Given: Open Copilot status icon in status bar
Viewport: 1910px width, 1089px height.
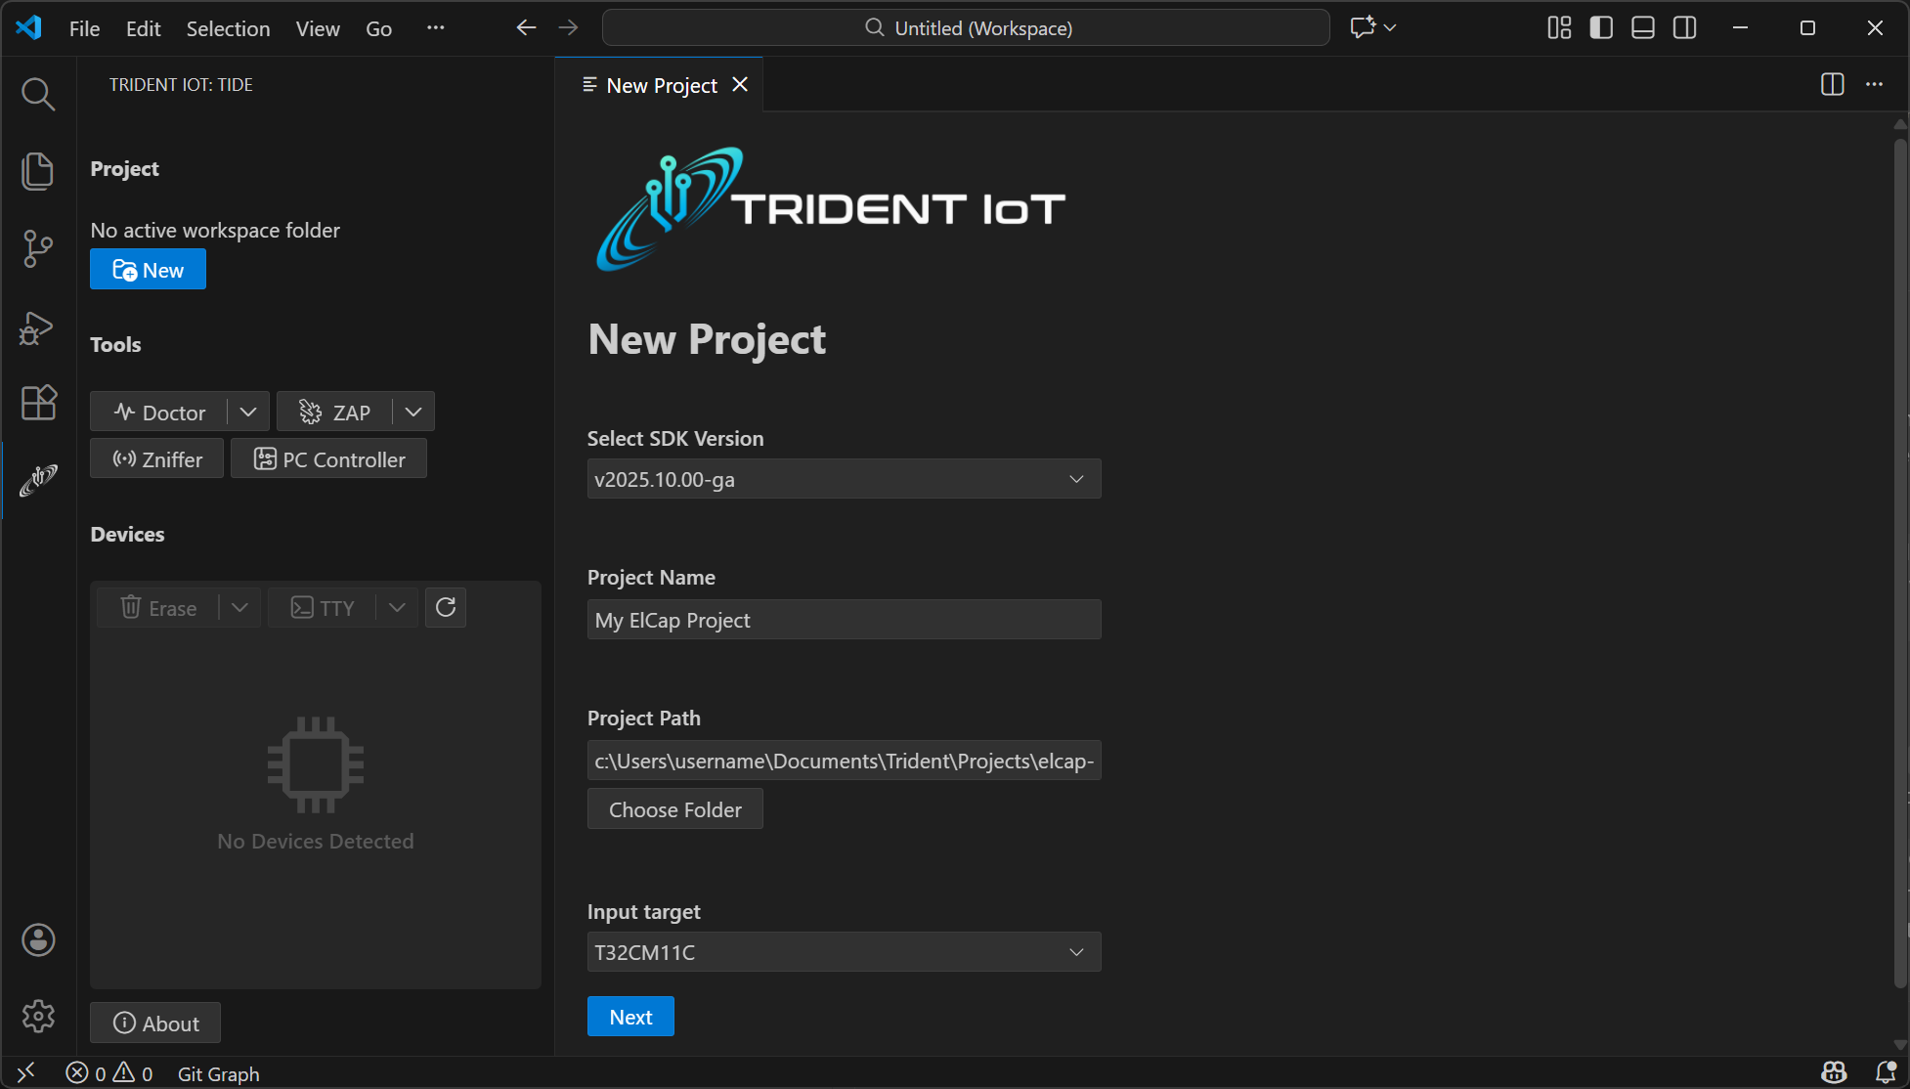Looking at the screenshot, I should coord(1834,1072).
